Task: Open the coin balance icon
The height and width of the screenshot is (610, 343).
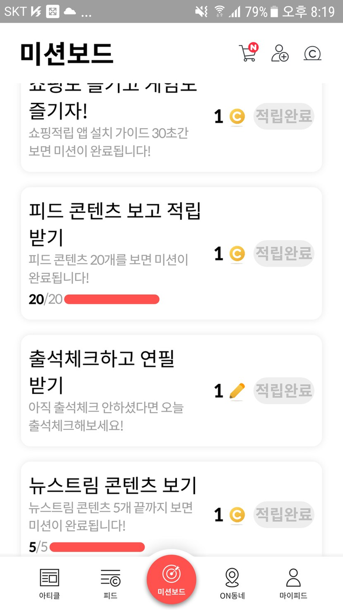Action: click(312, 54)
